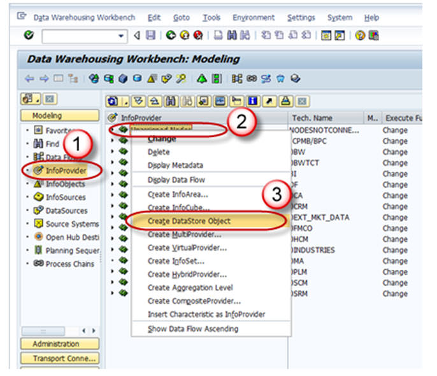Click the yellow Help question mark icon

tap(360, 36)
